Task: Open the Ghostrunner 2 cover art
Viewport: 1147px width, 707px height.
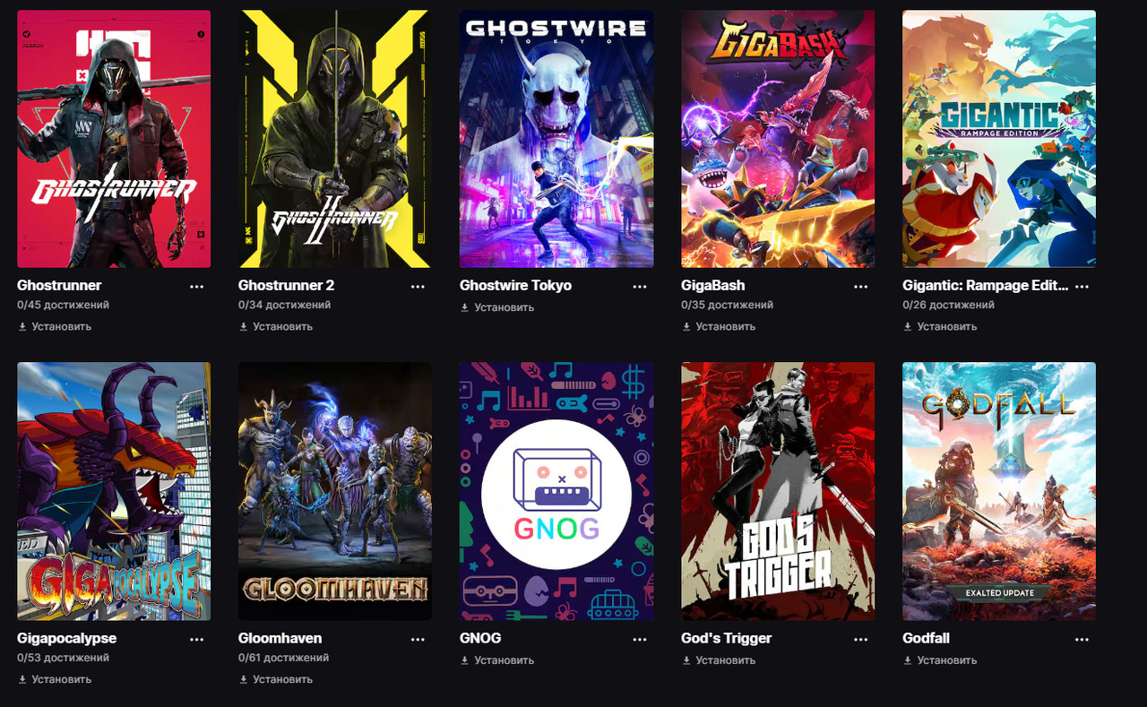Action: (x=335, y=139)
